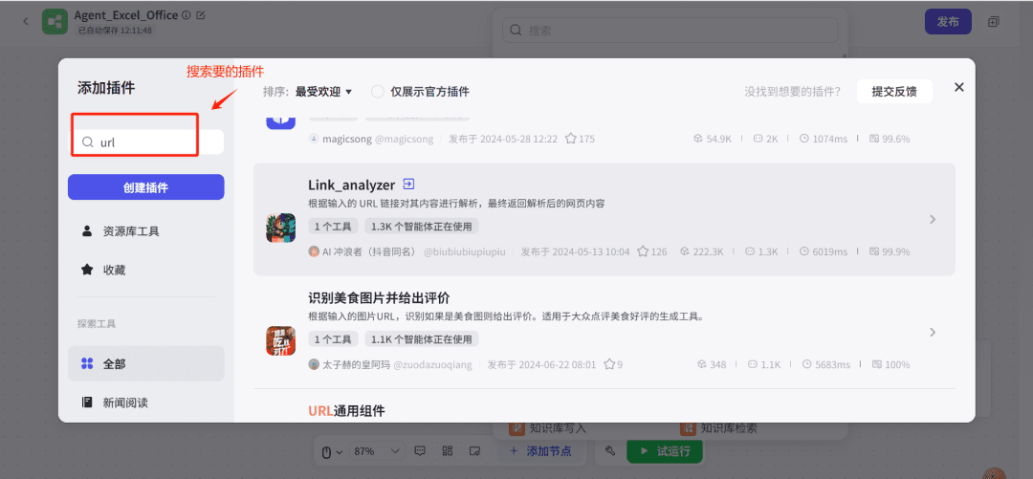Select 资源库工具 in the sidebar
This screenshot has height=479, width=1033.
130,230
